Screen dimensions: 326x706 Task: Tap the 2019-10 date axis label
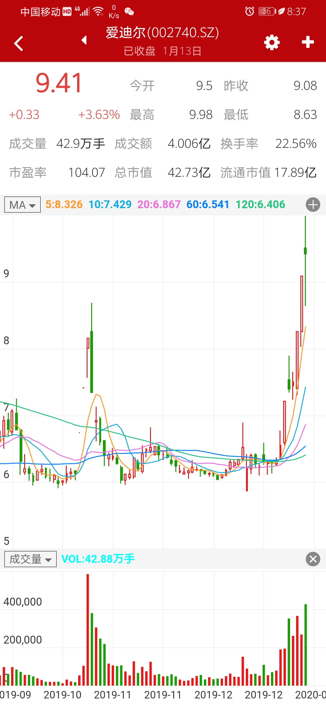pos(62,695)
